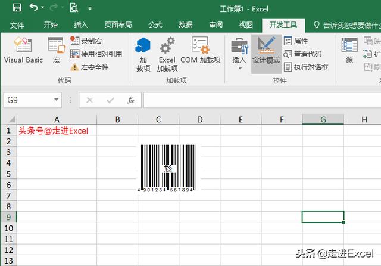Select column C header
This screenshot has width=381, height=266.
pyautogui.click(x=158, y=119)
